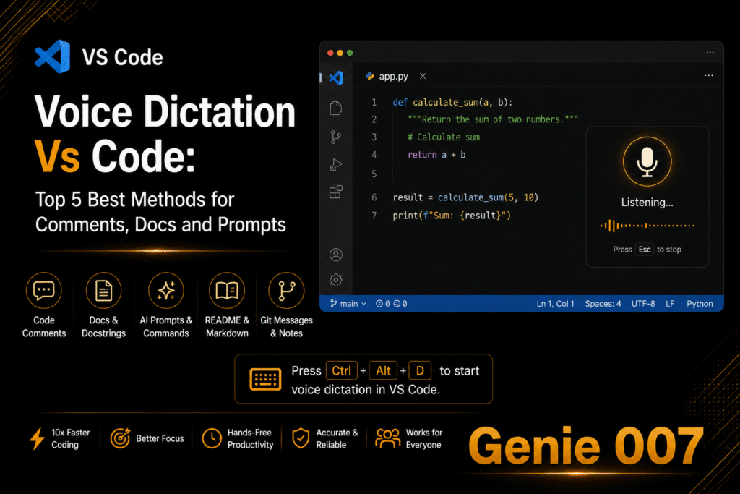Viewport: 740px width, 494px height.
Task: Open the Source Control branch icon in activity bar
Action: click(335, 137)
